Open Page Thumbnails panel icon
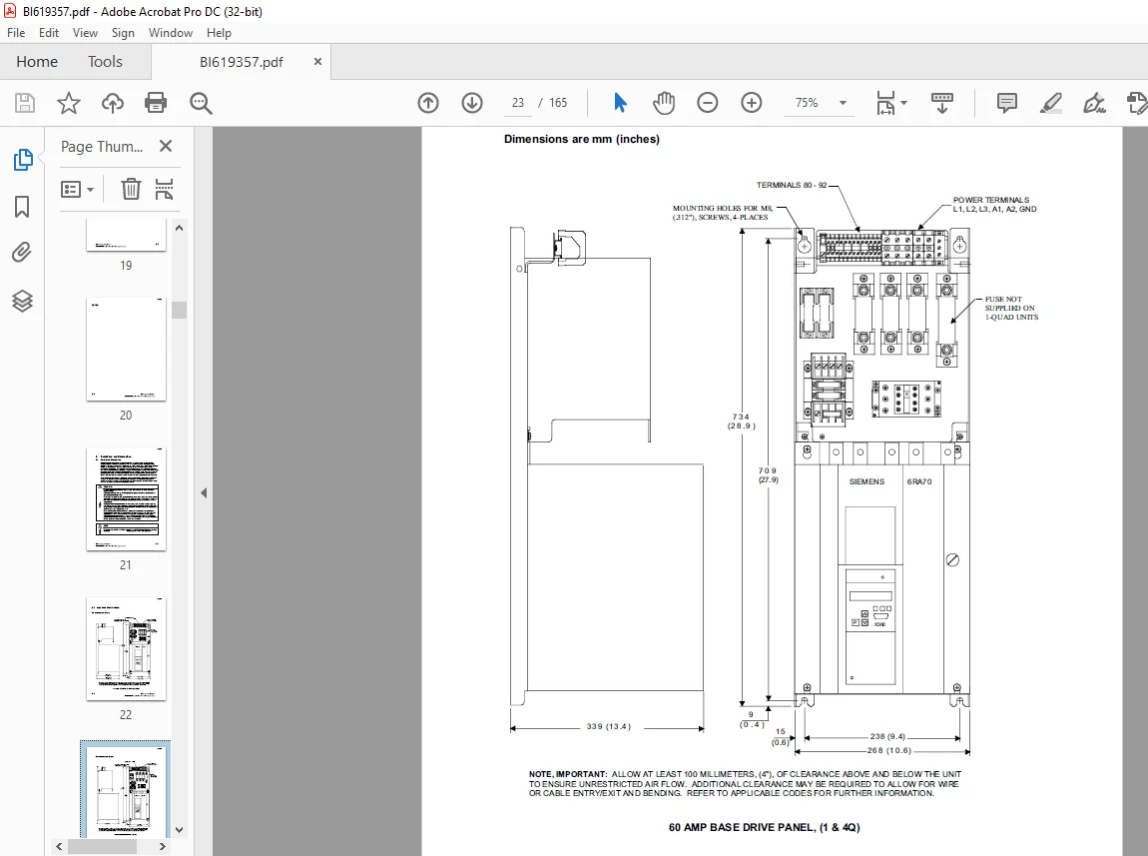1148x856 pixels. [23, 159]
